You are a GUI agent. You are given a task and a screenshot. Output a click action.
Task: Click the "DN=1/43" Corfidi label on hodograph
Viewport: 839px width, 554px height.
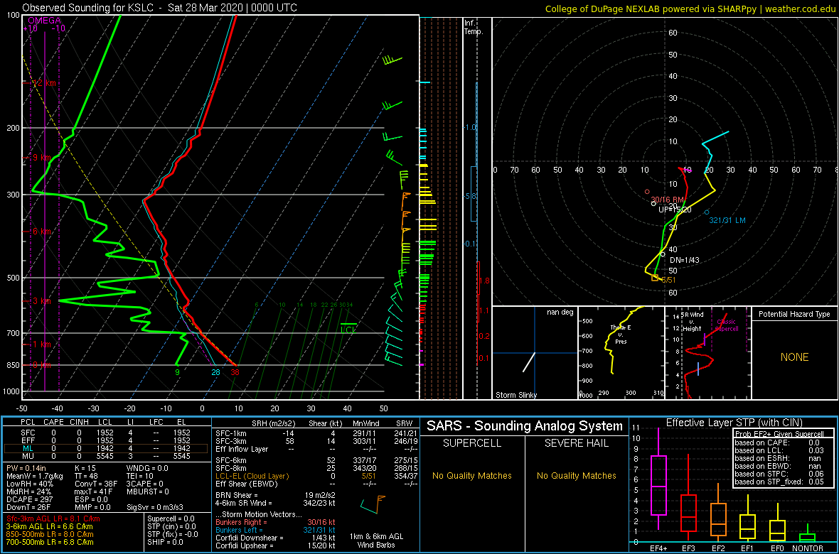pyautogui.click(x=685, y=259)
